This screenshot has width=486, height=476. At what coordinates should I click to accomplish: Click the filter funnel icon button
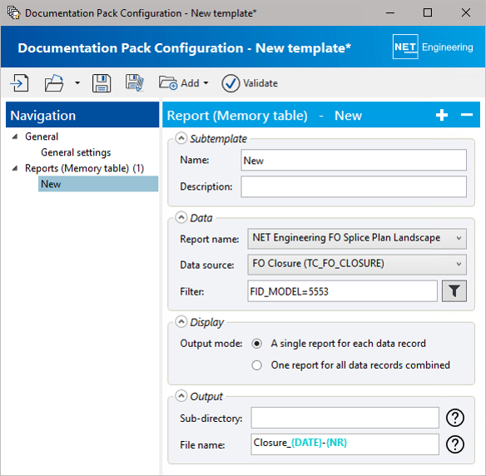(454, 291)
